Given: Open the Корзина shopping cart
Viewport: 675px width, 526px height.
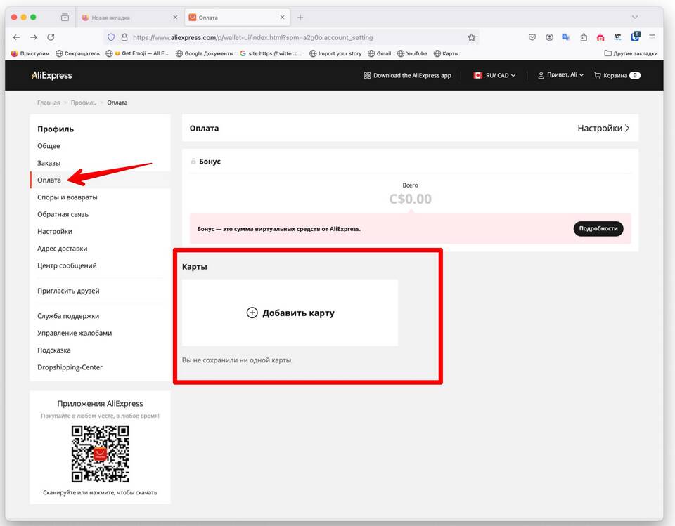Looking at the screenshot, I should point(617,75).
